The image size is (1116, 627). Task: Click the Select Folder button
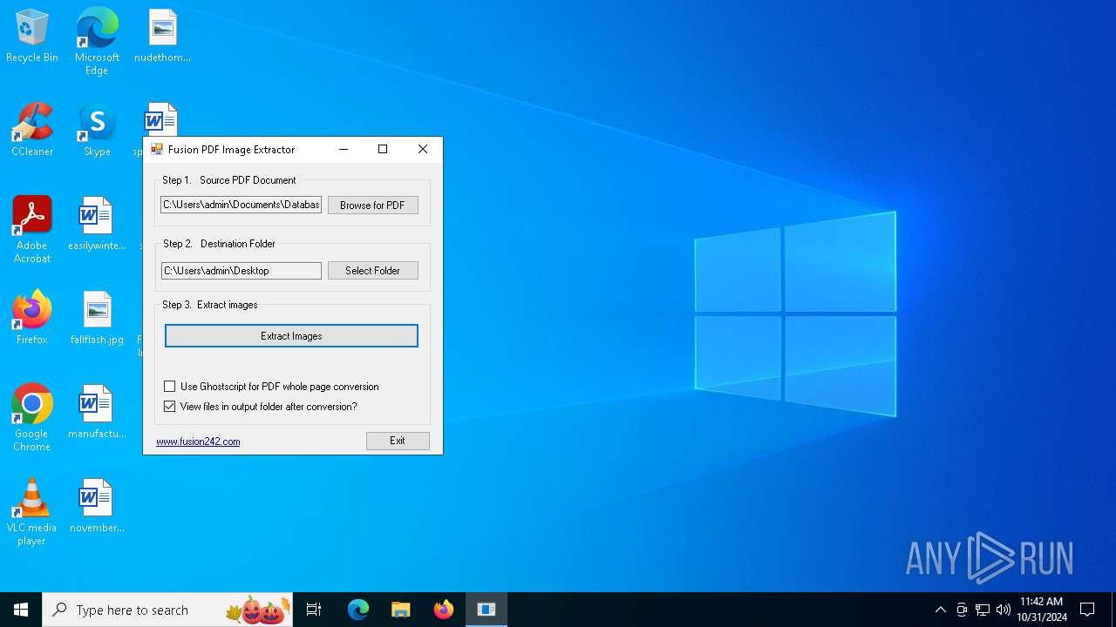point(372,271)
